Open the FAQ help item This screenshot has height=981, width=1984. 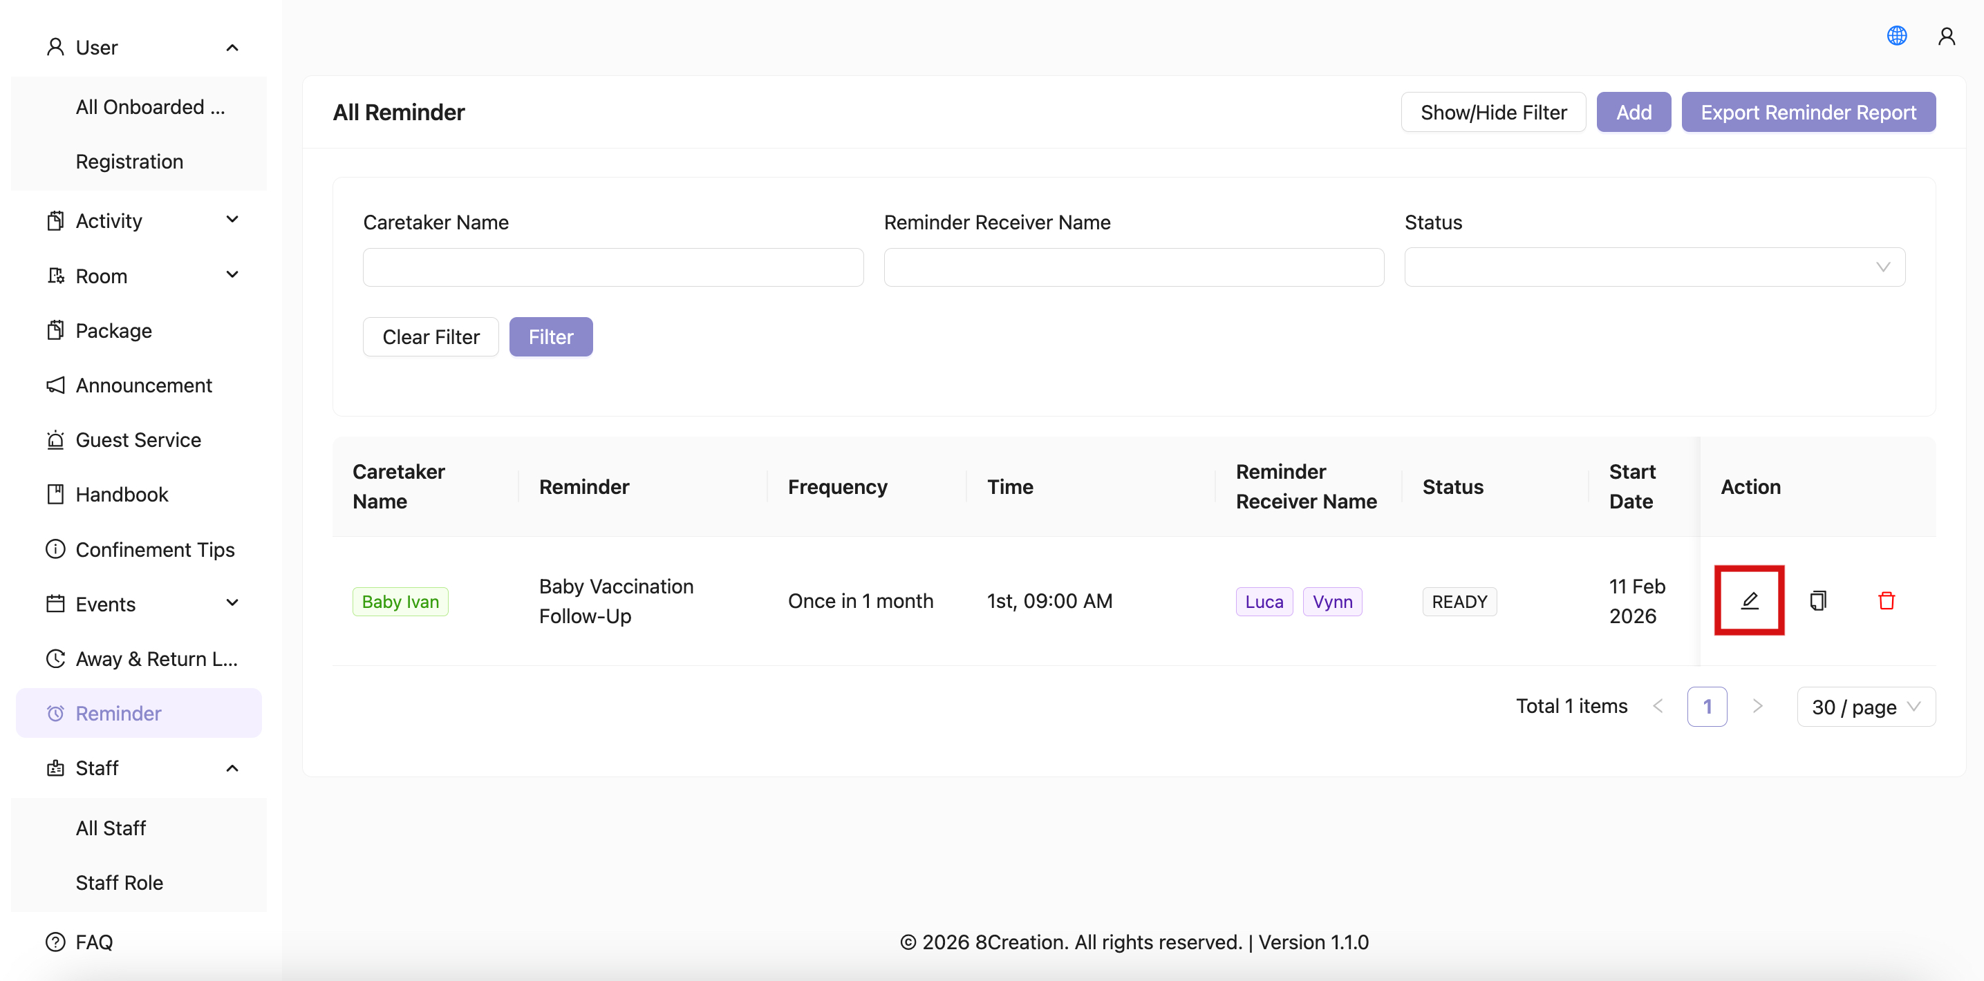(94, 941)
